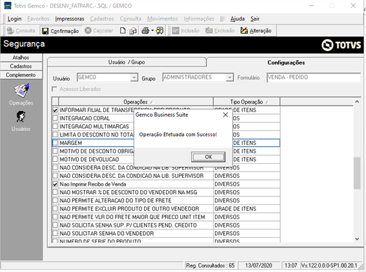Click the Formulário field VENDA - PEDIDO
Screen dimensions: 366x272
click(314, 77)
